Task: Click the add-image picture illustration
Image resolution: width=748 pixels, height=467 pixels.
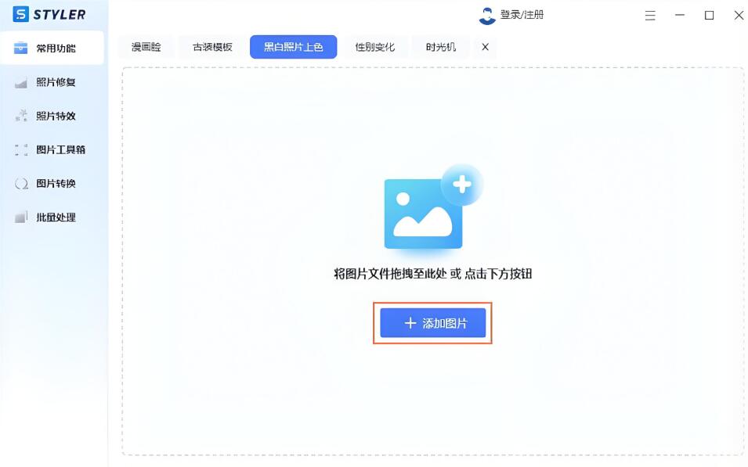Action: (x=433, y=207)
